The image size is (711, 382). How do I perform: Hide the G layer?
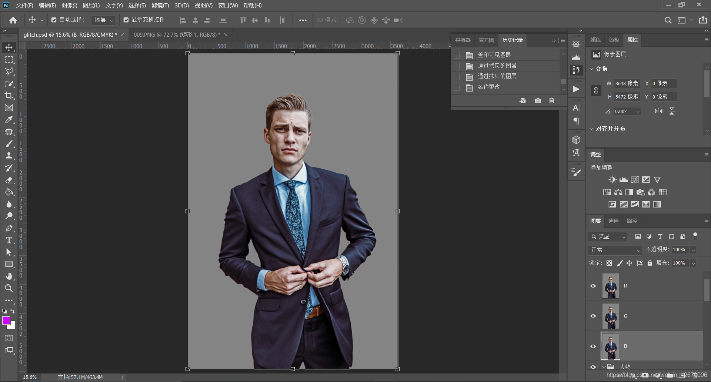click(593, 316)
